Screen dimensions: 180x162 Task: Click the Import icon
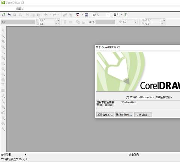(65, 15)
